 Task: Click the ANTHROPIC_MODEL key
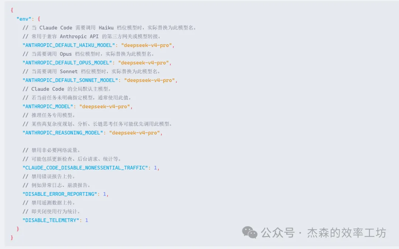(x=48, y=106)
